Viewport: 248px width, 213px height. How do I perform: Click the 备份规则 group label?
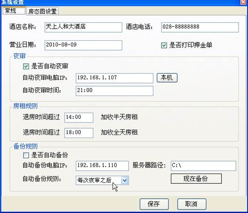(x=25, y=147)
